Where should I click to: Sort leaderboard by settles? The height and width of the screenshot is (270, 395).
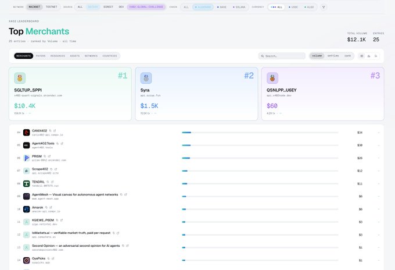point(333,56)
